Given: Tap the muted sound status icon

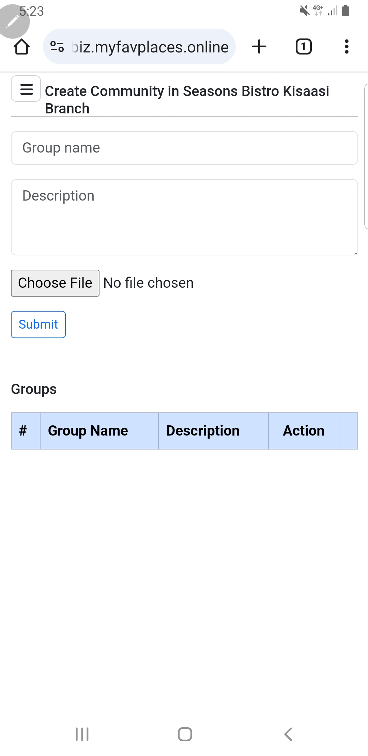Looking at the screenshot, I should [305, 11].
